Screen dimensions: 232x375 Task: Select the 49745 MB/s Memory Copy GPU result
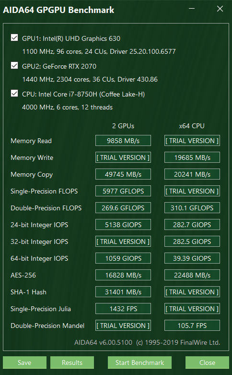[123, 174]
